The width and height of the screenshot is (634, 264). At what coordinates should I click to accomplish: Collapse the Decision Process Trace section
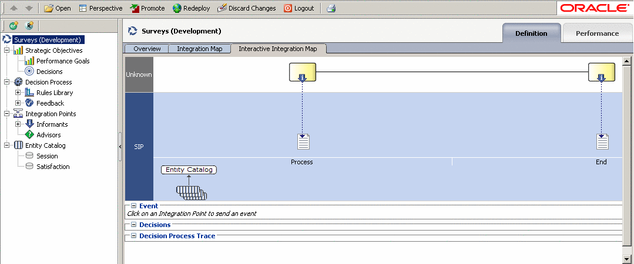point(133,236)
